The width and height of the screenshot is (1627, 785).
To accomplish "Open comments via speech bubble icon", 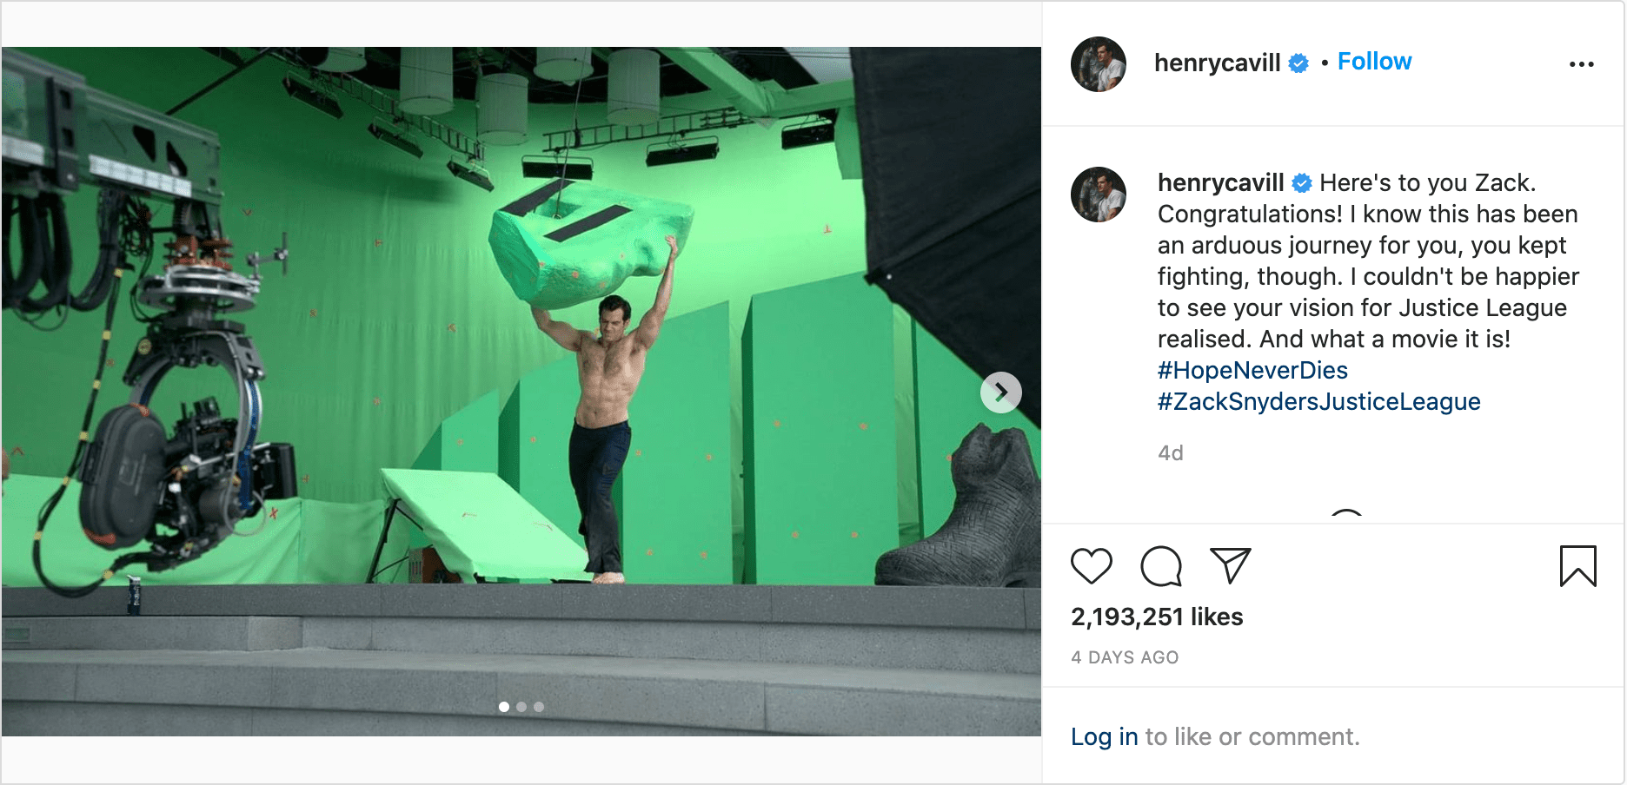I will click(x=1161, y=566).
